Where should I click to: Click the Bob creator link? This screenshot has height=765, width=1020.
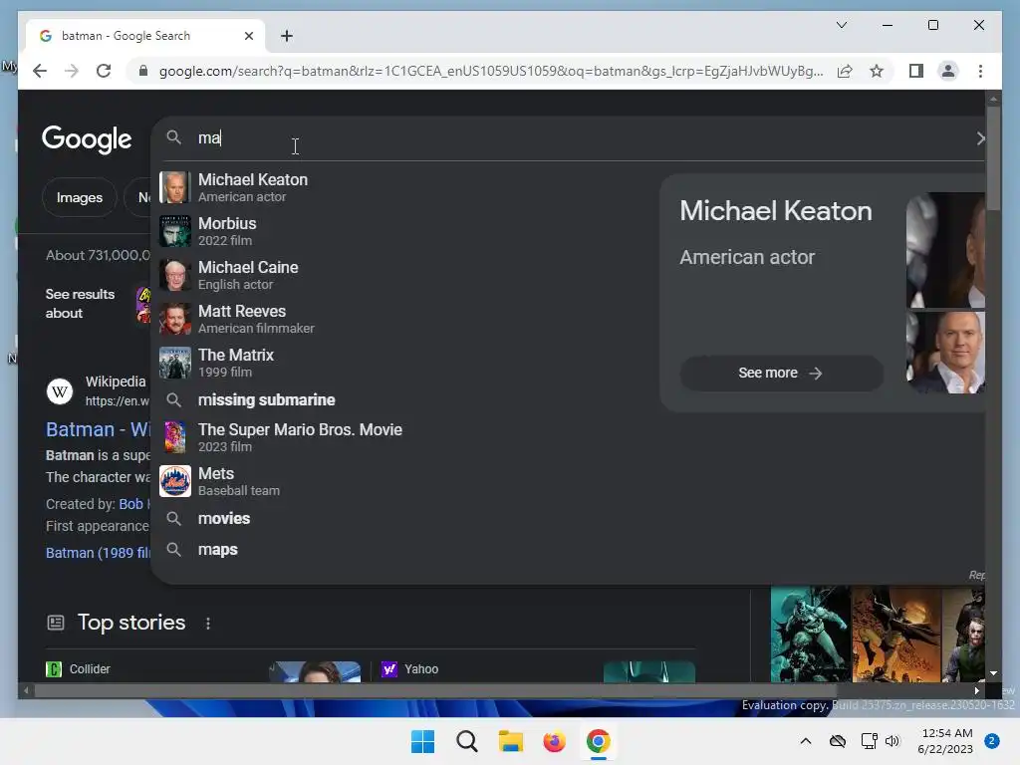[130, 504]
